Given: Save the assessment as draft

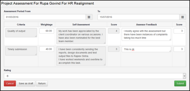Looking at the screenshot, I should 26,83.
